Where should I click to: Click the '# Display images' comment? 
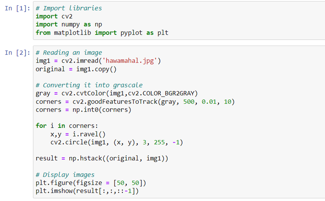pos(65,175)
